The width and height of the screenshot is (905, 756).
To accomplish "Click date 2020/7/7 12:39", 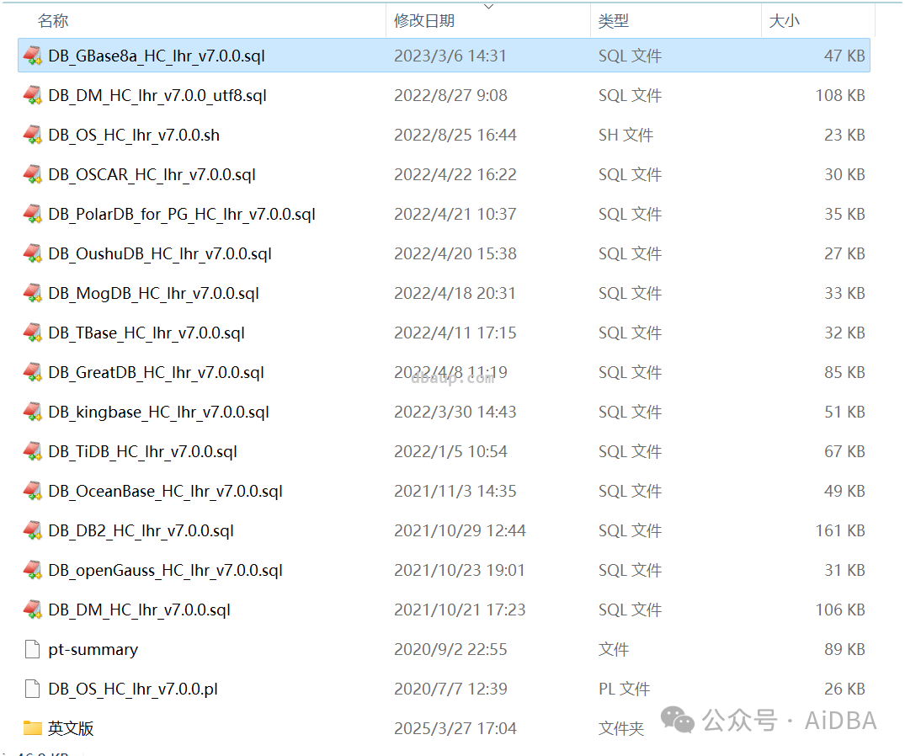I will pos(450,689).
